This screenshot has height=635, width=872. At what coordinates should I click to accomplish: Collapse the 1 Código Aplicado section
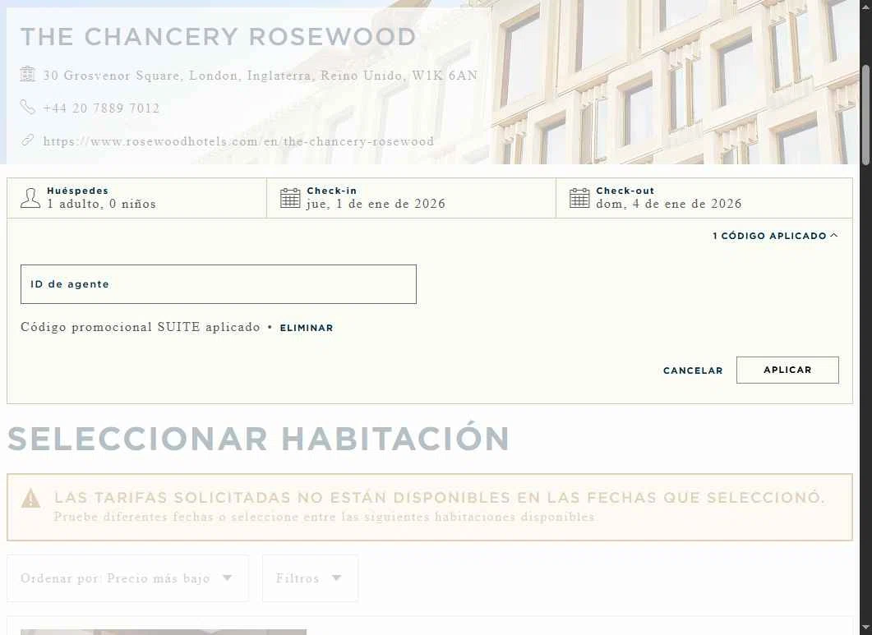775,236
